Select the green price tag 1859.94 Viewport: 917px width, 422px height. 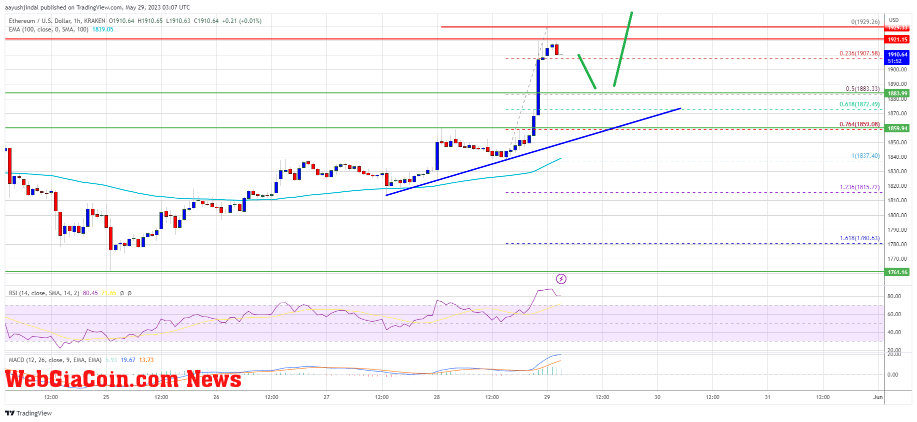pos(897,128)
